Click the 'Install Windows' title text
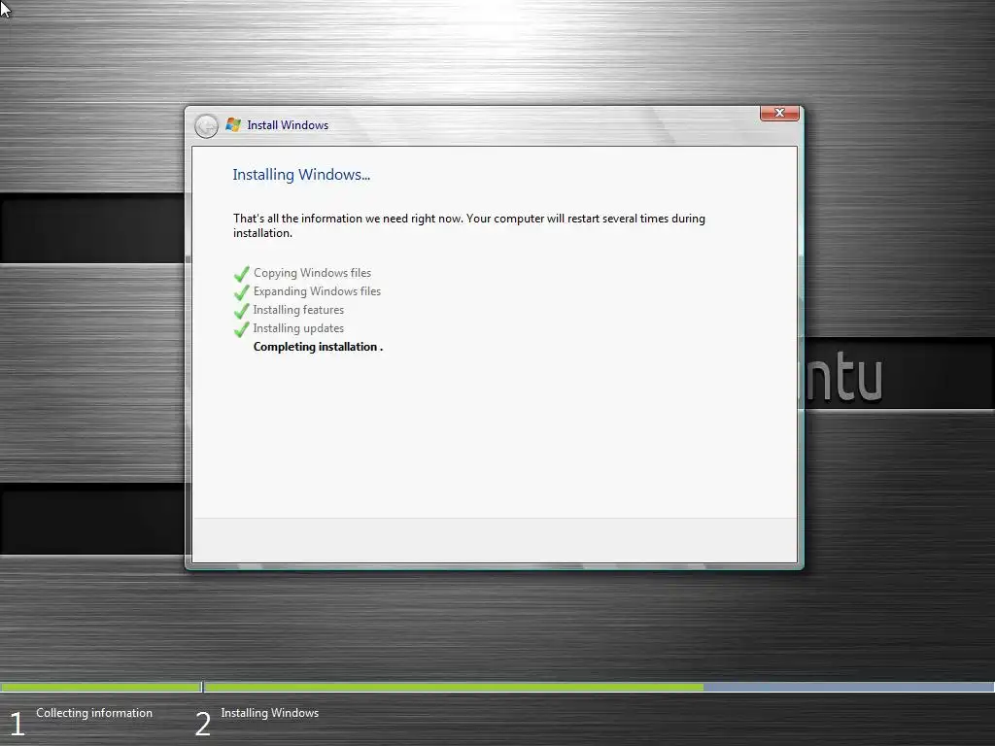Viewport: 995px width, 746px height. [x=288, y=125]
